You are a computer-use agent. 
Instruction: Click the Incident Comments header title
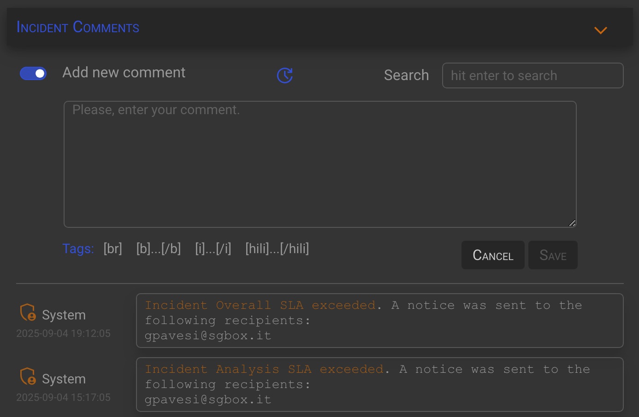tap(78, 28)
